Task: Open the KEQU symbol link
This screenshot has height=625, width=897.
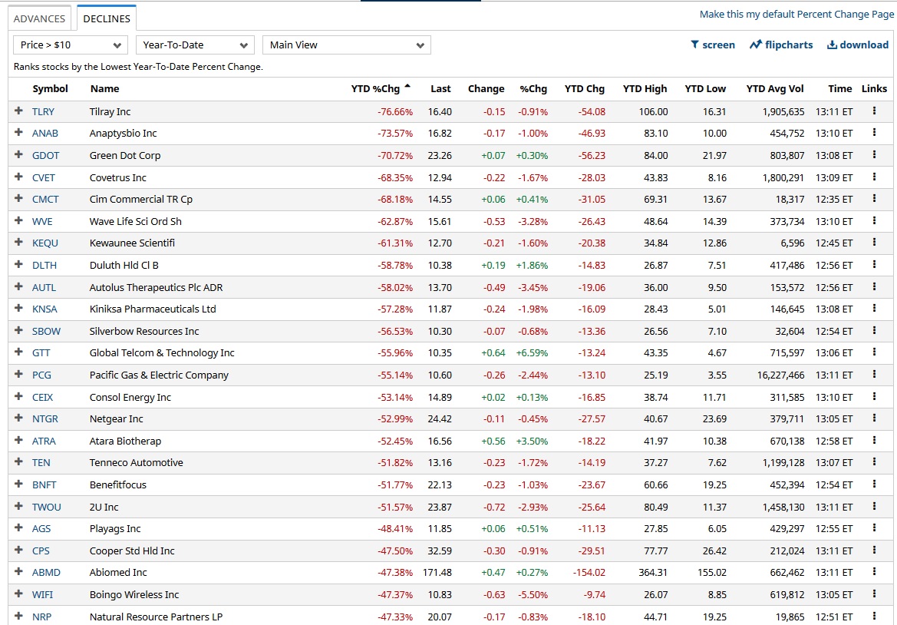Action: tap(45, 243)
